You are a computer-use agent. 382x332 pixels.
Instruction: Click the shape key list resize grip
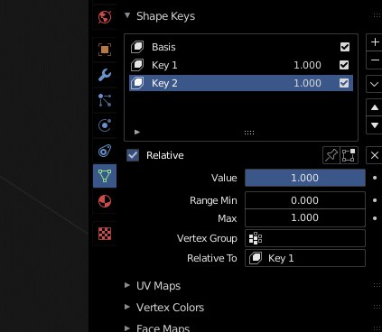coord(249,133)
